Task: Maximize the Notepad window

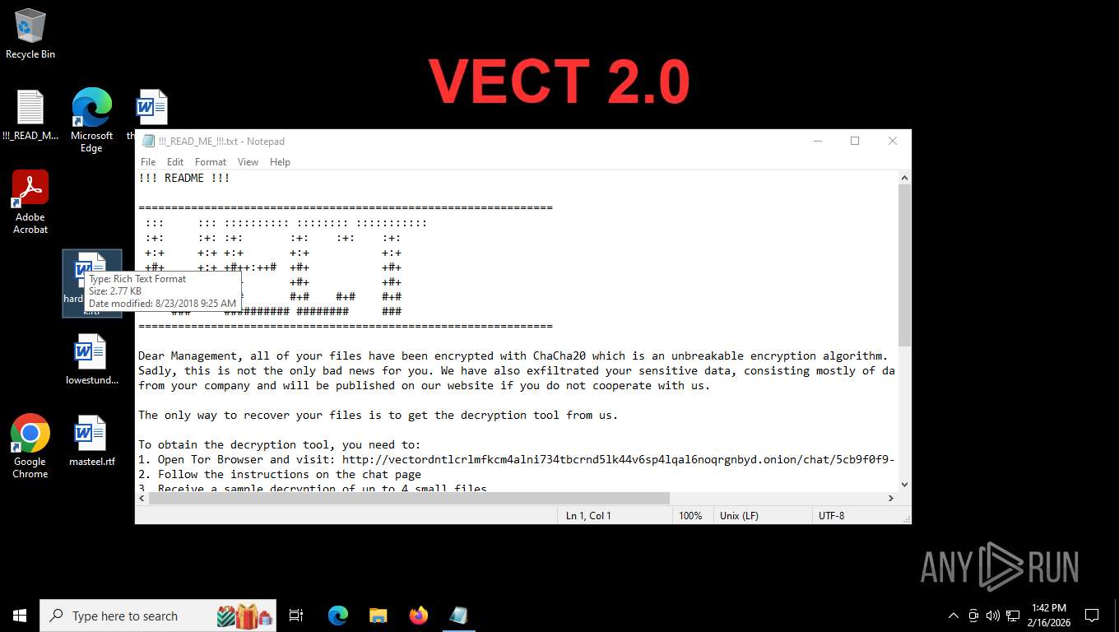Action: coord(855,141)
